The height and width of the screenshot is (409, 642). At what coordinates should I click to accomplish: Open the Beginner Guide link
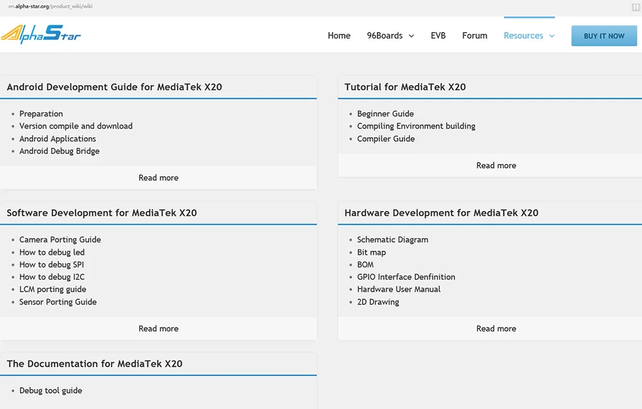click(385, 113)
